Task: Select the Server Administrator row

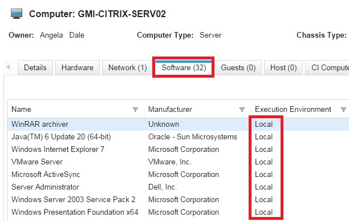Action: pos(178,187)
